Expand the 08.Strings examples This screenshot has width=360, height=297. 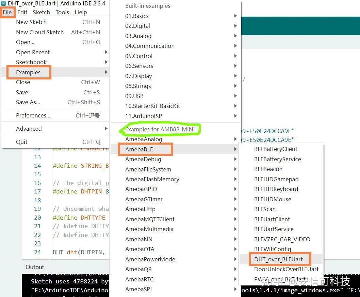click(x=176, y=86)
